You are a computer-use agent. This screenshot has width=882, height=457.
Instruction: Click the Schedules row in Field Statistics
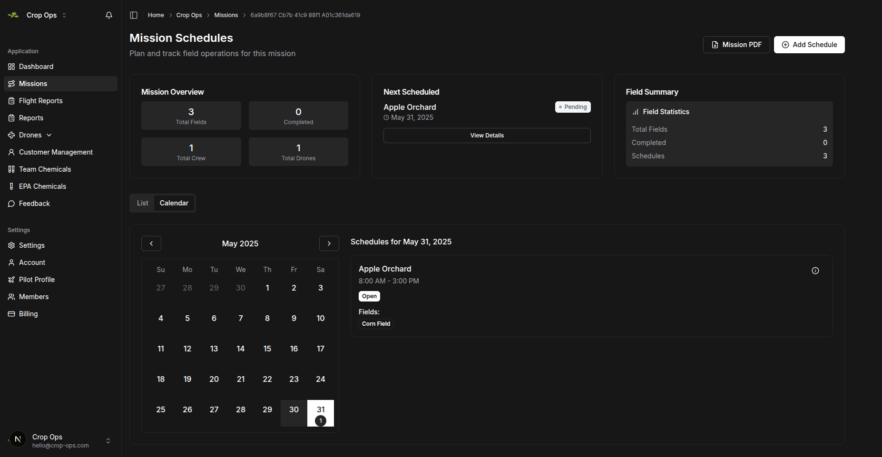point(729,156)
